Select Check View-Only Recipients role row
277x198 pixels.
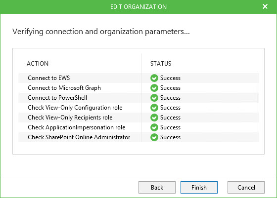138,118
